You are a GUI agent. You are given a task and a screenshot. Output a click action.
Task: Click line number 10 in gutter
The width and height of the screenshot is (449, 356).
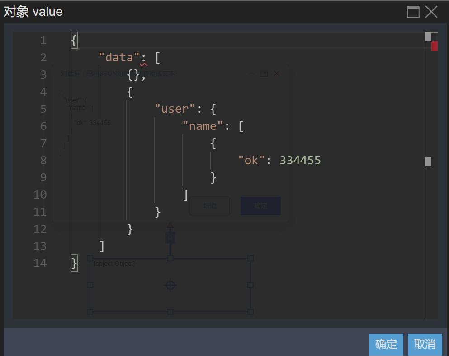(40, 194)
